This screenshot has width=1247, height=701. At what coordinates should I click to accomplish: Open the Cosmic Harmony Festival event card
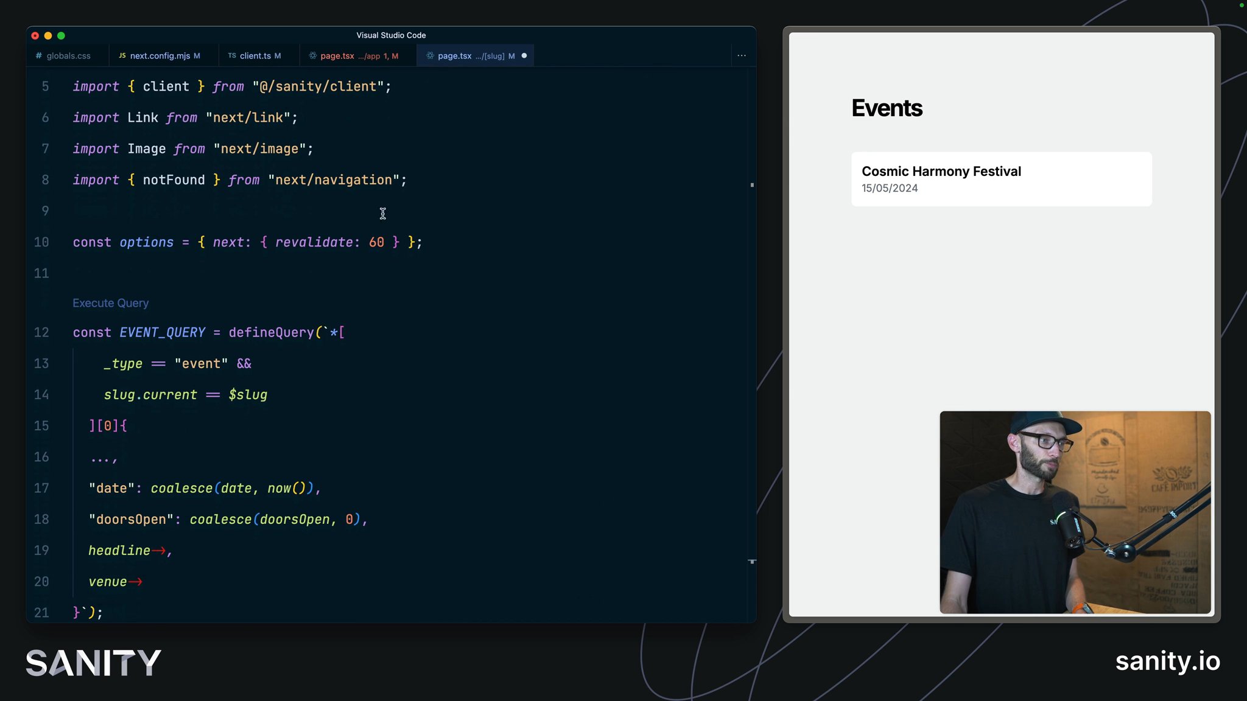pyautogui.click(x=1001, y=179)
